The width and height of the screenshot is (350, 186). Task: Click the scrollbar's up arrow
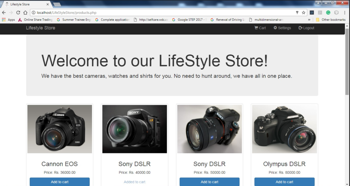click(x=347, y=26)
